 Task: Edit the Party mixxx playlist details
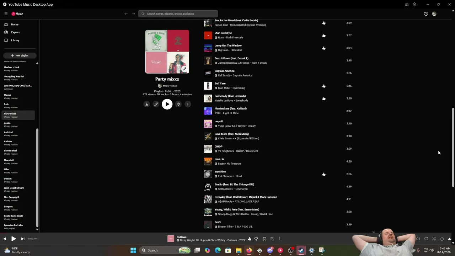click(x=156, y=104)
